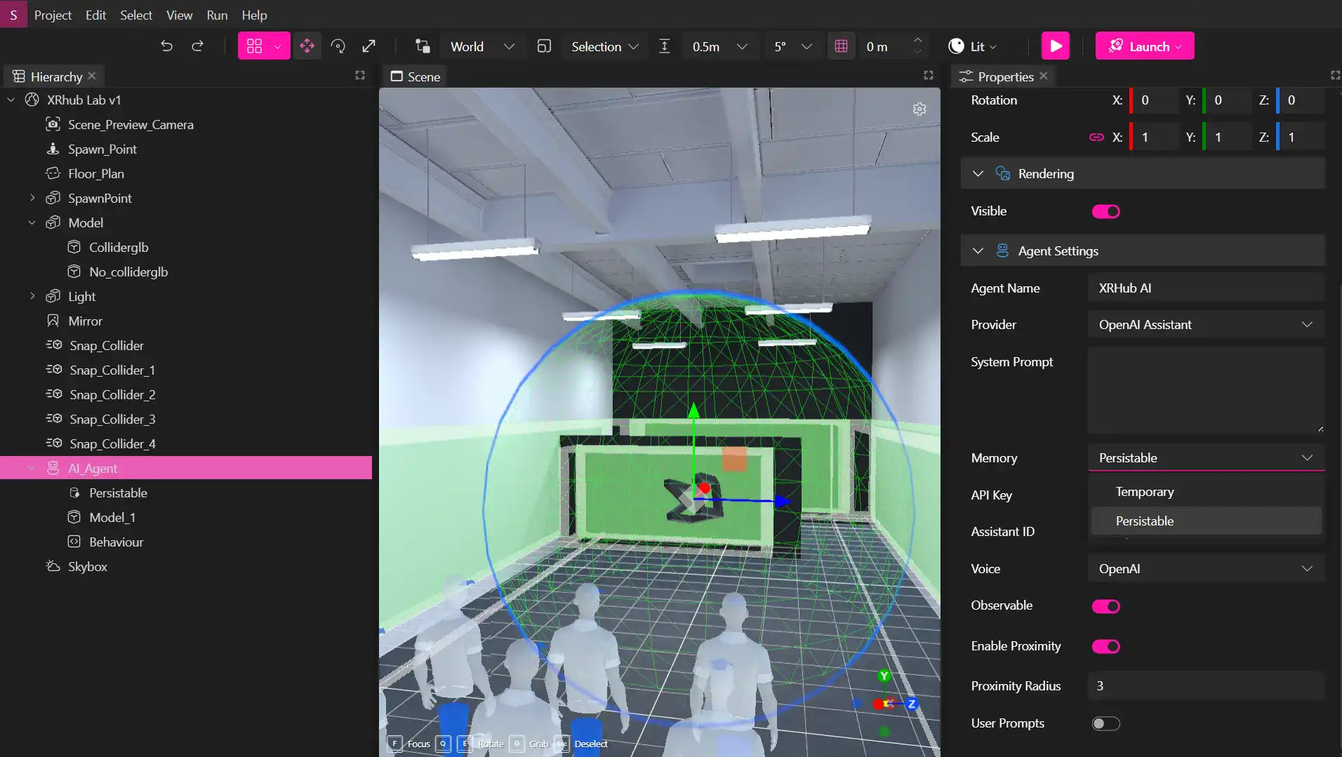Open the Provider dropdown
The image size is (1342, 757).
coord(1206,325)
